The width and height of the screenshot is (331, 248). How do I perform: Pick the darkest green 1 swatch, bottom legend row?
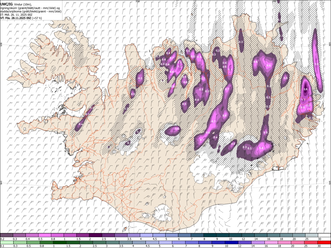(x=60, y=242)
